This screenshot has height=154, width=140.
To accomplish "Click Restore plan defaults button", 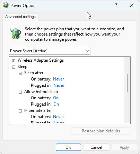I will tap(101, 131).
